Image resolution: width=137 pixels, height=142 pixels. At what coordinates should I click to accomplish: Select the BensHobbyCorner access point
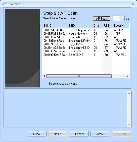pyautogui.click(x=86, y=30)
